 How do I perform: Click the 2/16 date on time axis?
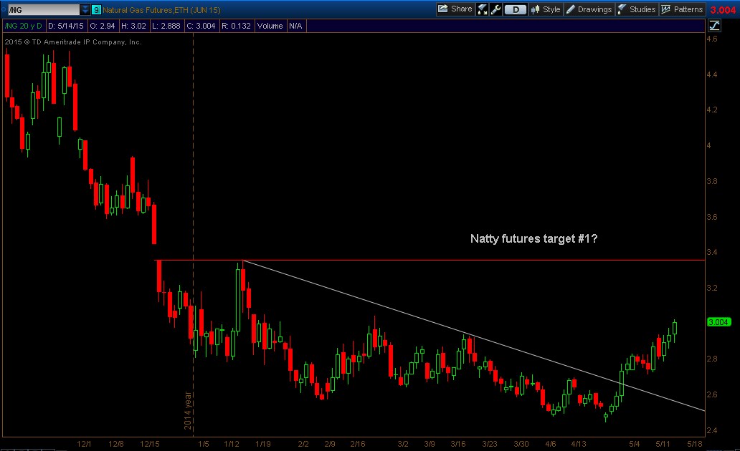tap(358, 444)
